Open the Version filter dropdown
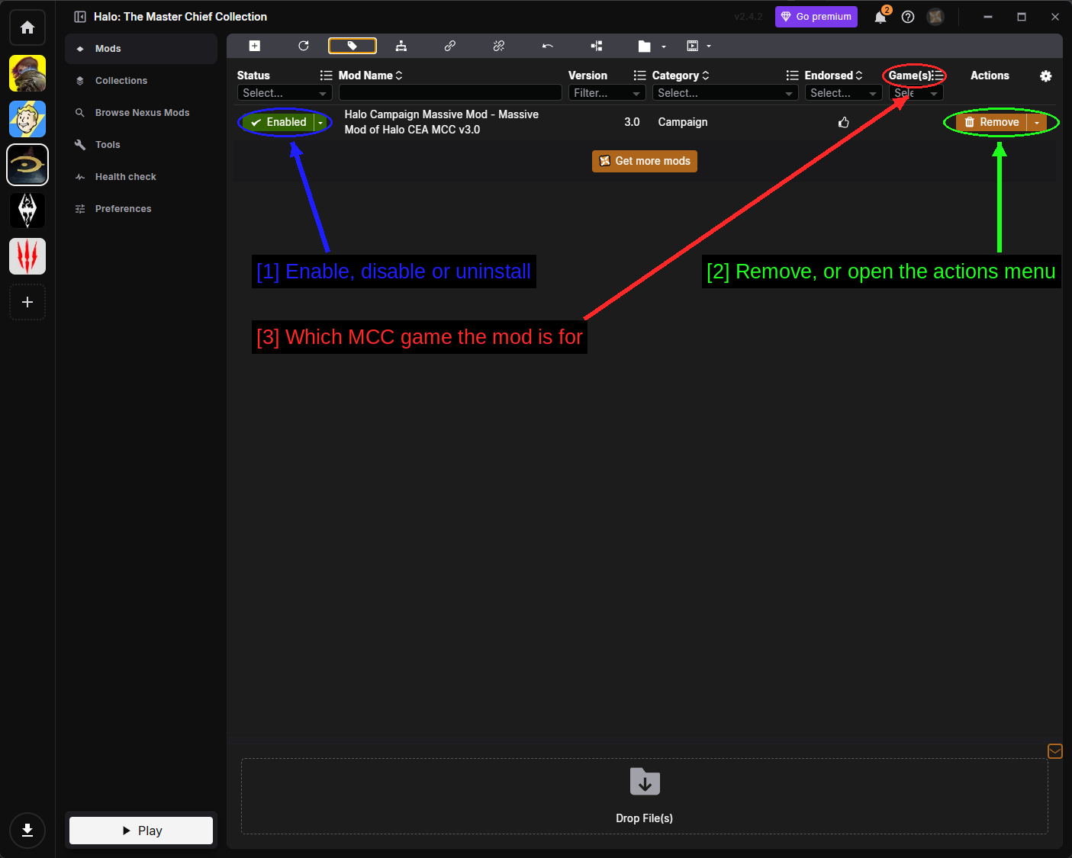This screenshot has width=1072, height=858. pos(607,93)
